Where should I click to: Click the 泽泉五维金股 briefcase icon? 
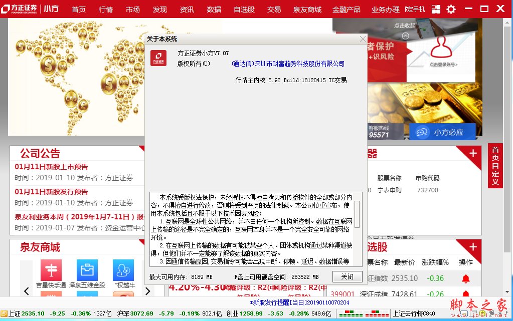tap(87, 270)
